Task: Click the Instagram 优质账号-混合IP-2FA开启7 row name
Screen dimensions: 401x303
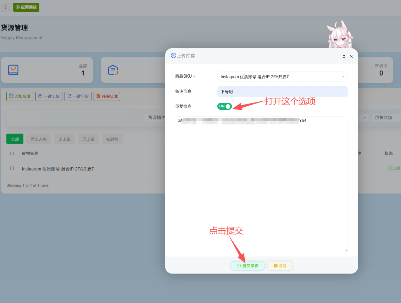Action: [x=58, y=169]
